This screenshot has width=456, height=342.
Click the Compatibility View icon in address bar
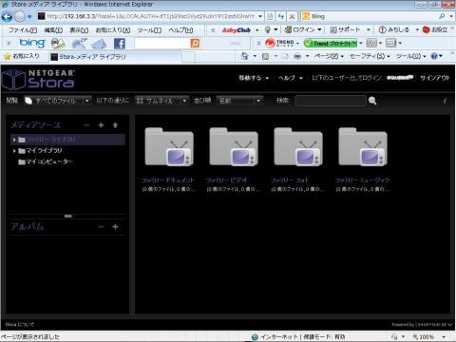pyautogui.click(x=270, y=16)
